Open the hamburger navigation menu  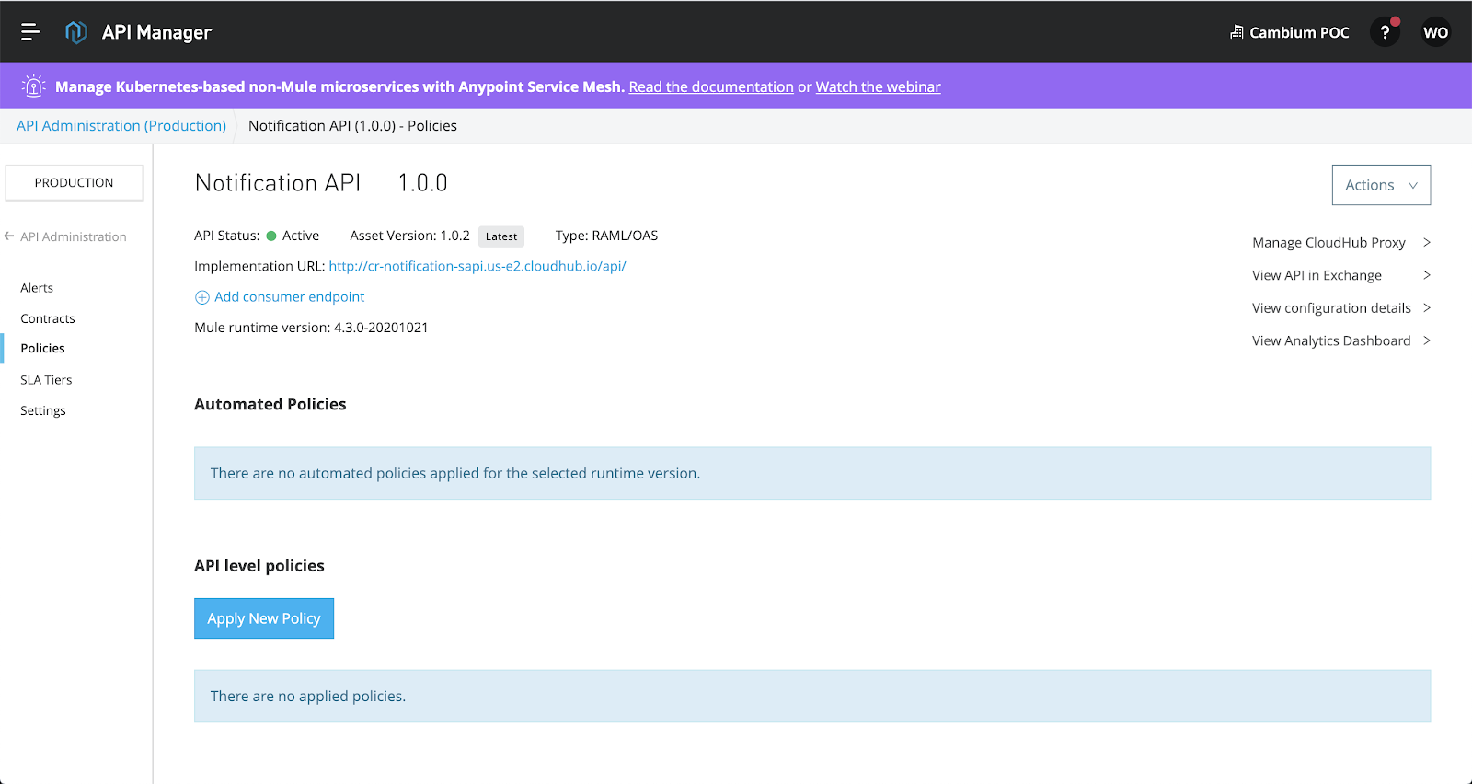pyautogui.click(x=30, y=32)
